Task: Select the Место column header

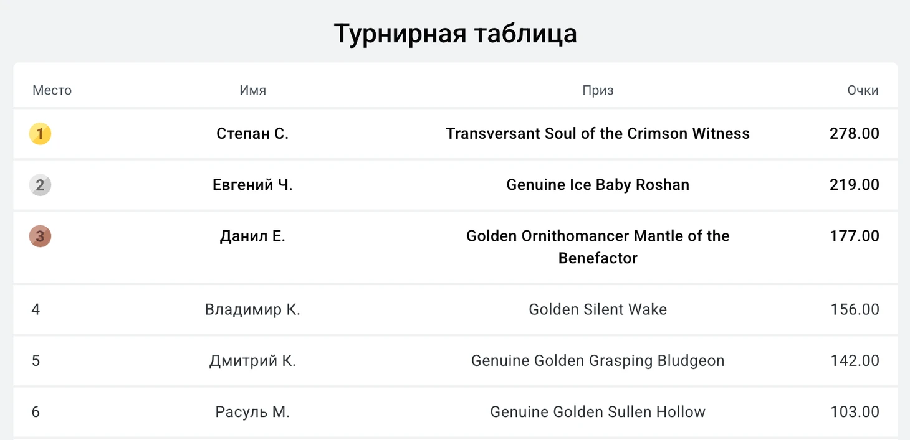Action: [52, 90]
